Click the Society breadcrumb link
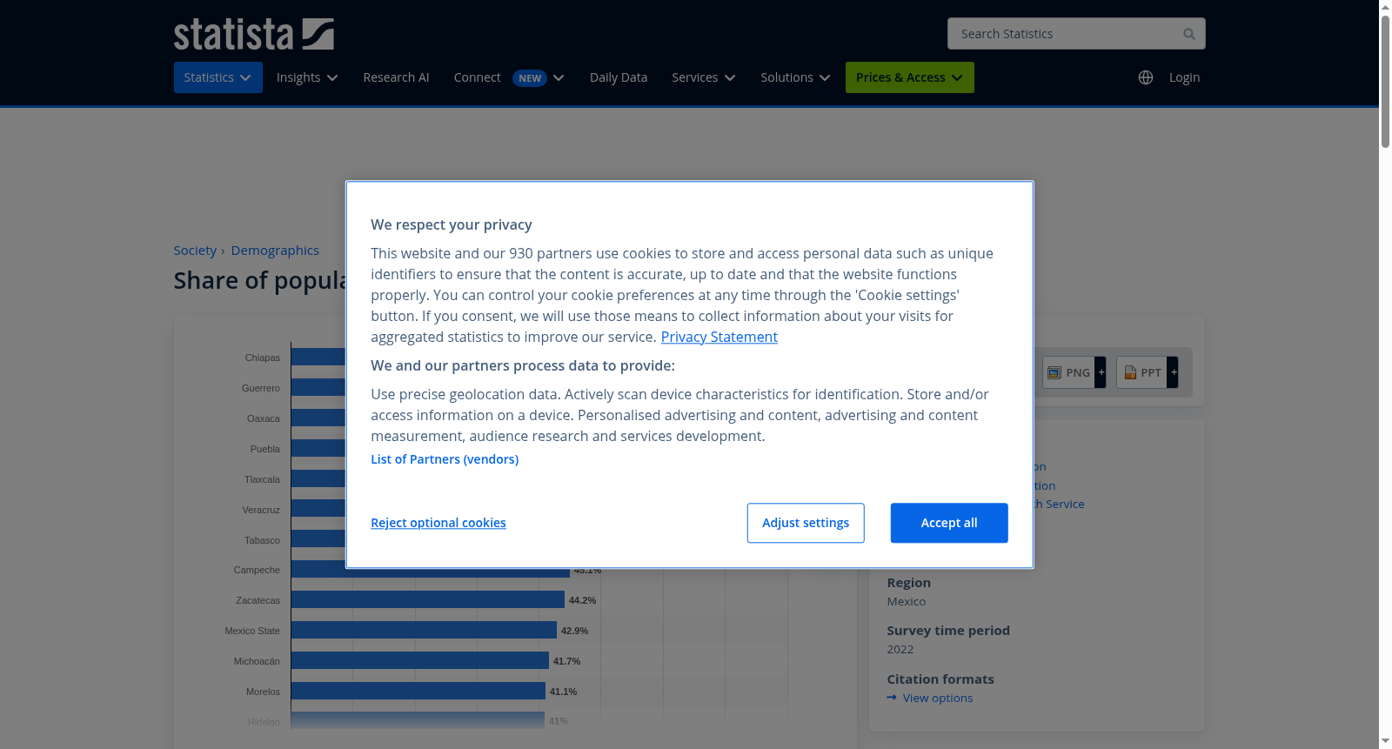Viewport: 1392px width, 749px height. [x=195, y=251]
